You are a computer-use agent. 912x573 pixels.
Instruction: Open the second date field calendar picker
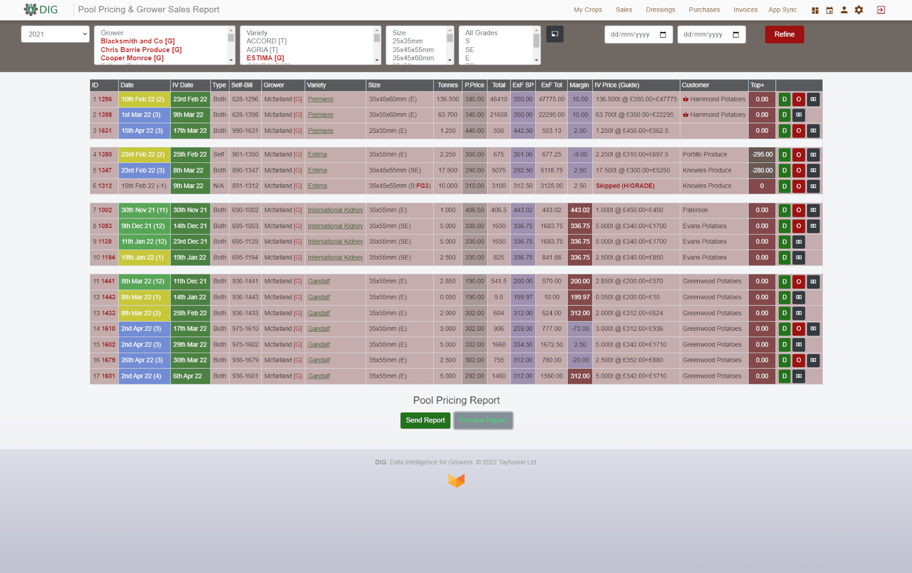[736, 35]
